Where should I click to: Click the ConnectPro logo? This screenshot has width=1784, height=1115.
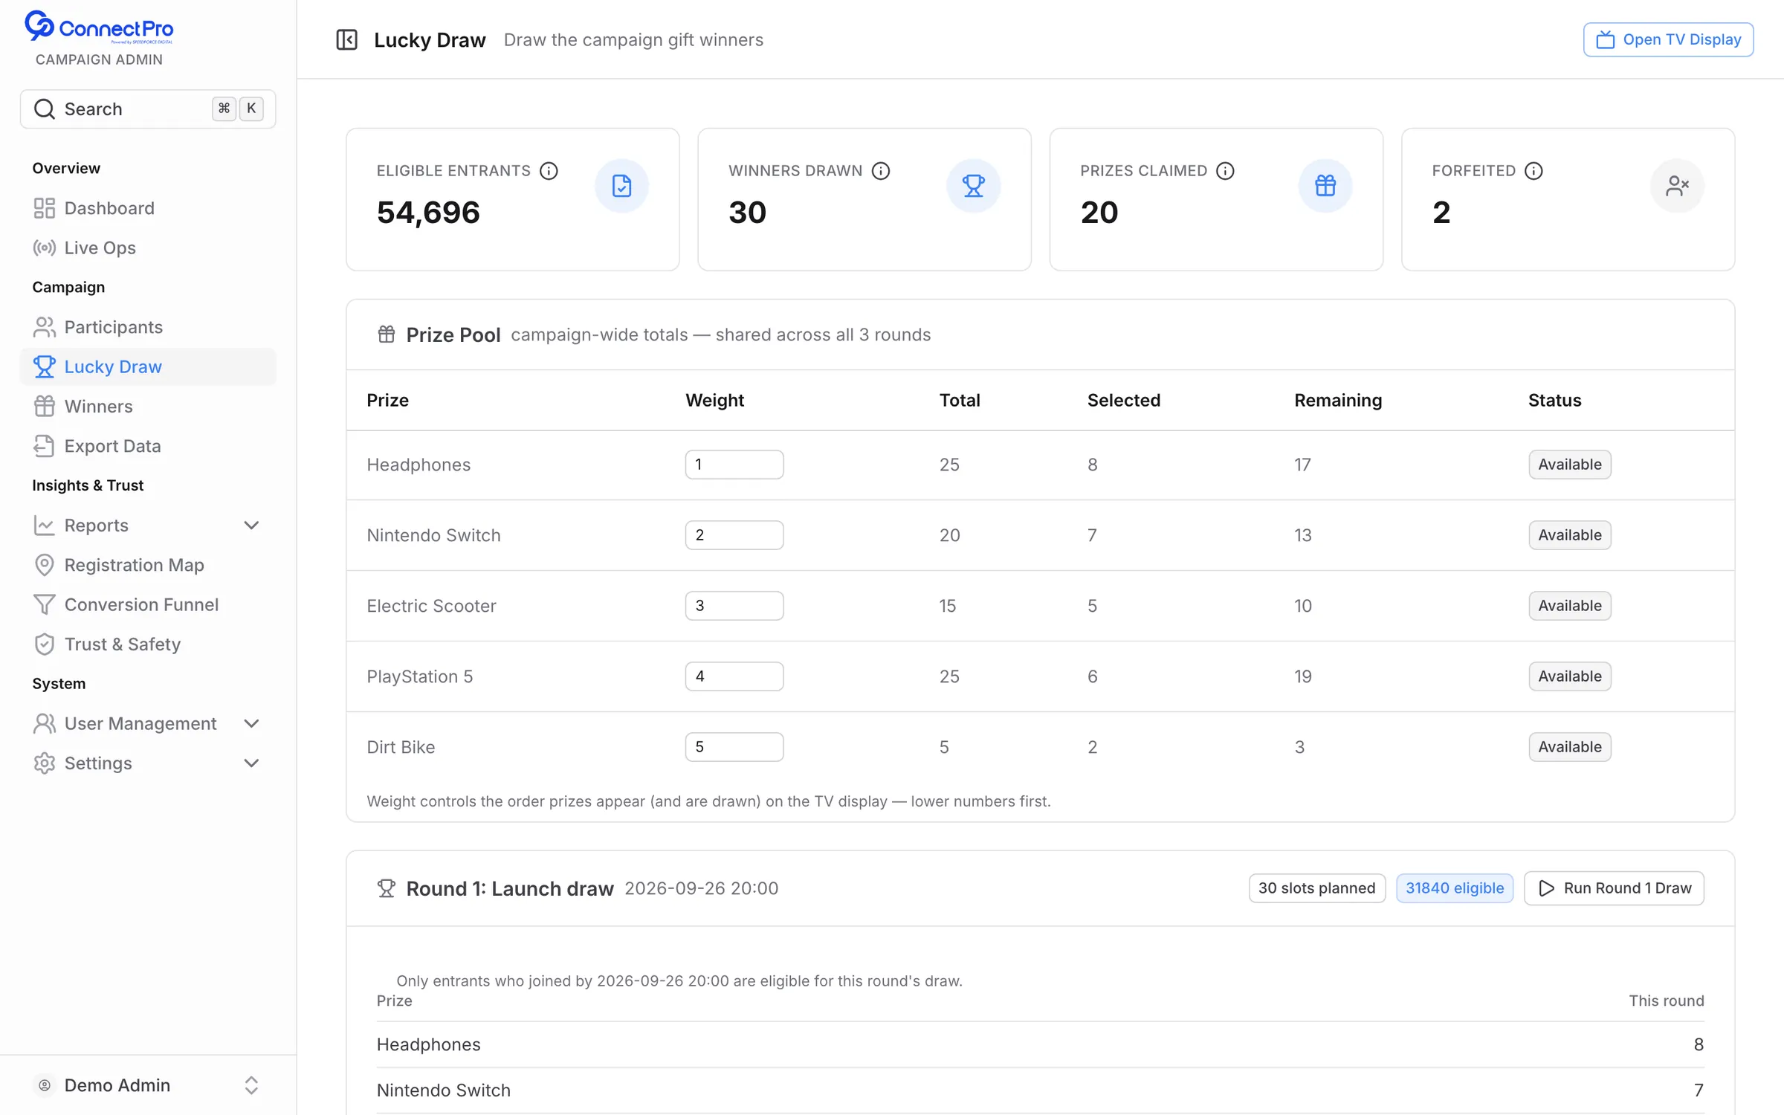(99, 28)
